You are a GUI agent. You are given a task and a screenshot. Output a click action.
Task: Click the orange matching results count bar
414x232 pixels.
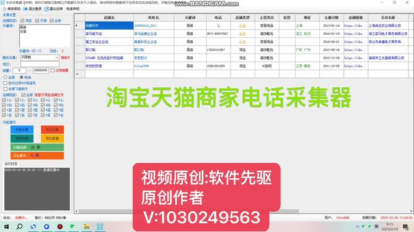[x=37, y=155]
